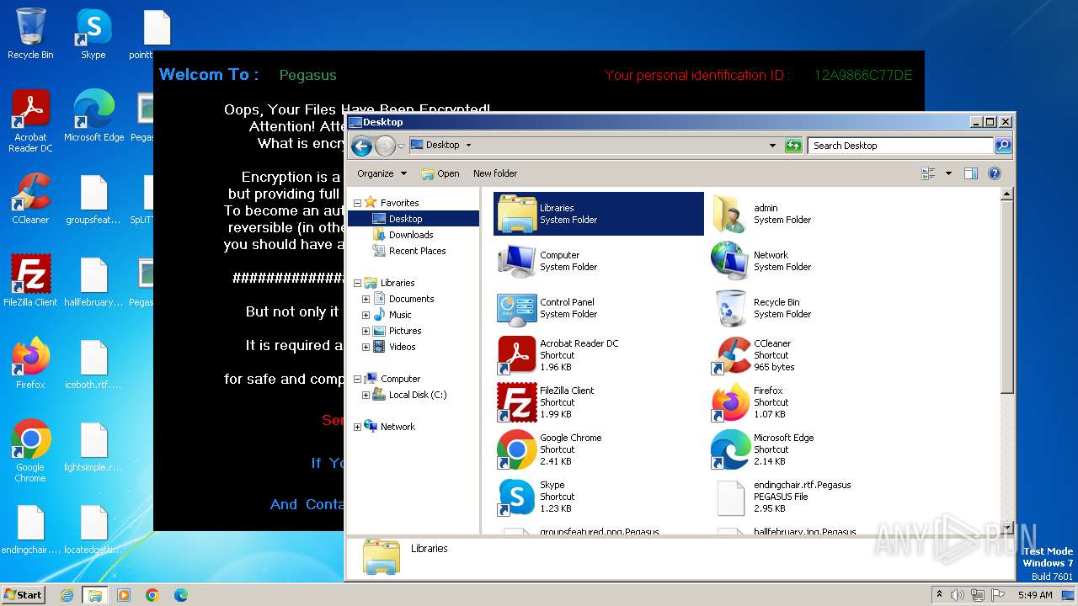Click taskbar Chrome icon
1078x606 pixels.
[152, 595]
